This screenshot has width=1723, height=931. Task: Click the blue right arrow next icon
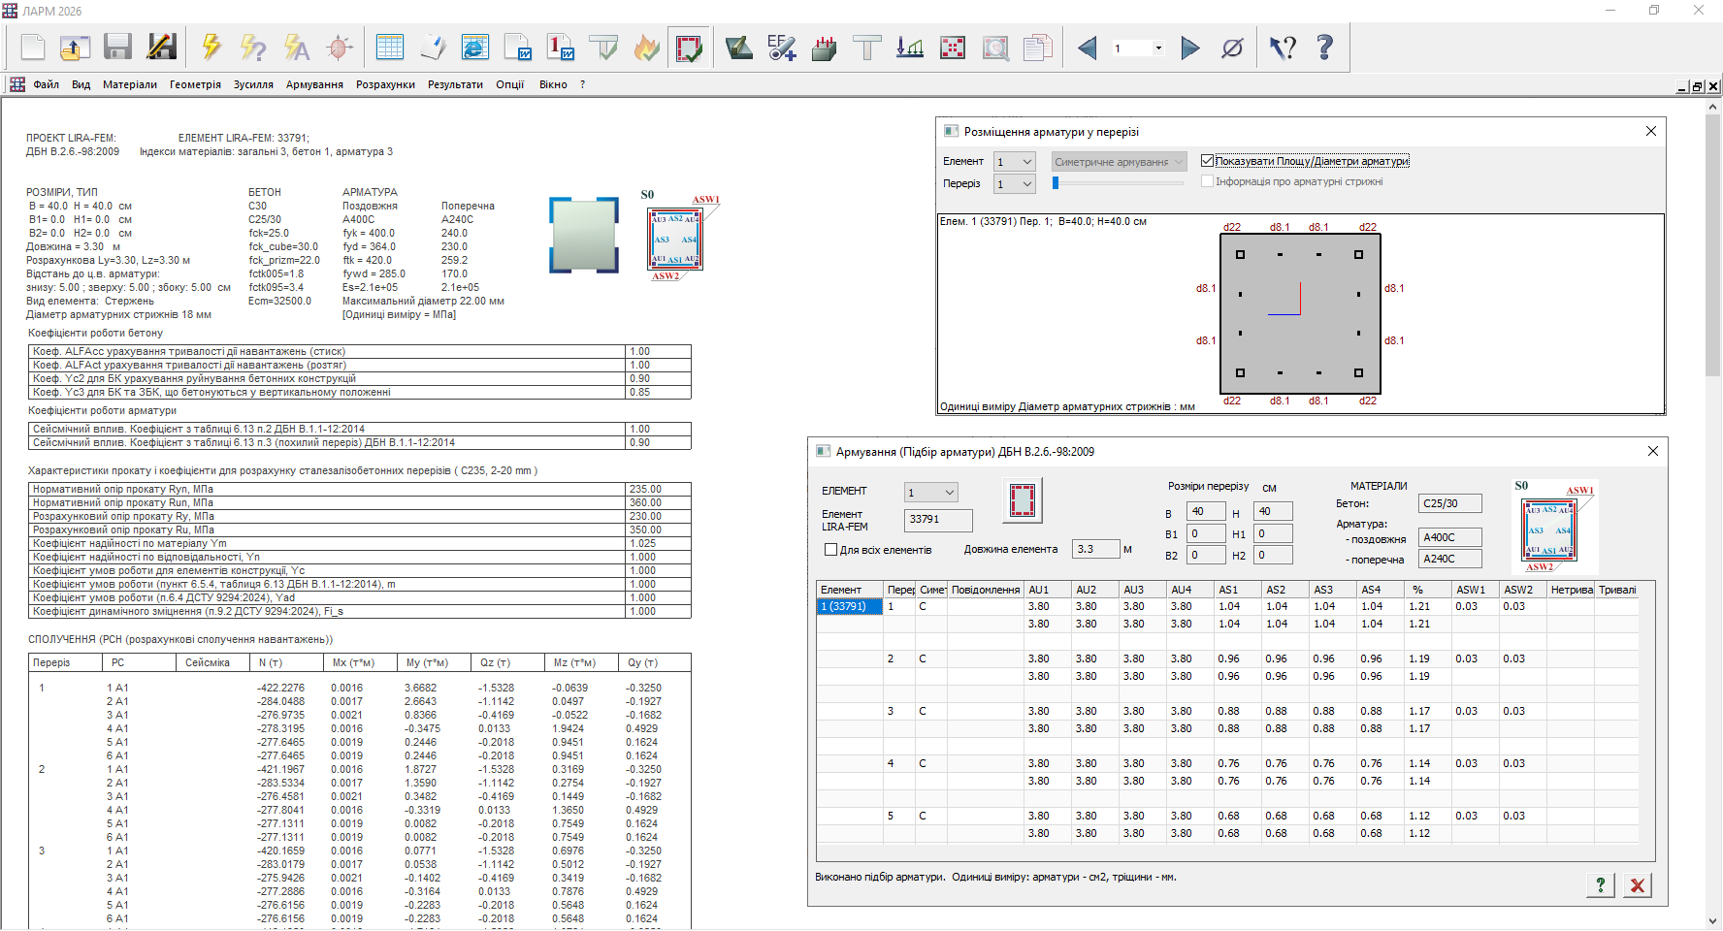[1190, 48]
